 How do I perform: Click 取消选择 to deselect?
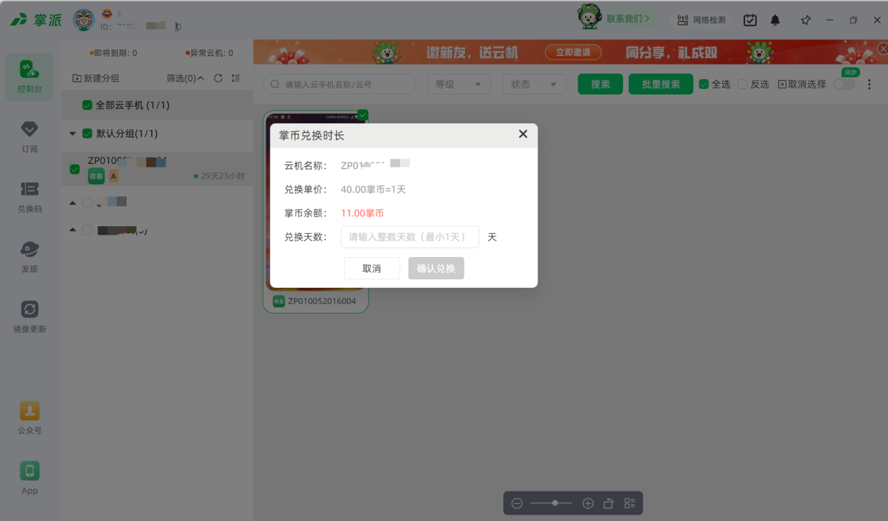(802, 84)
